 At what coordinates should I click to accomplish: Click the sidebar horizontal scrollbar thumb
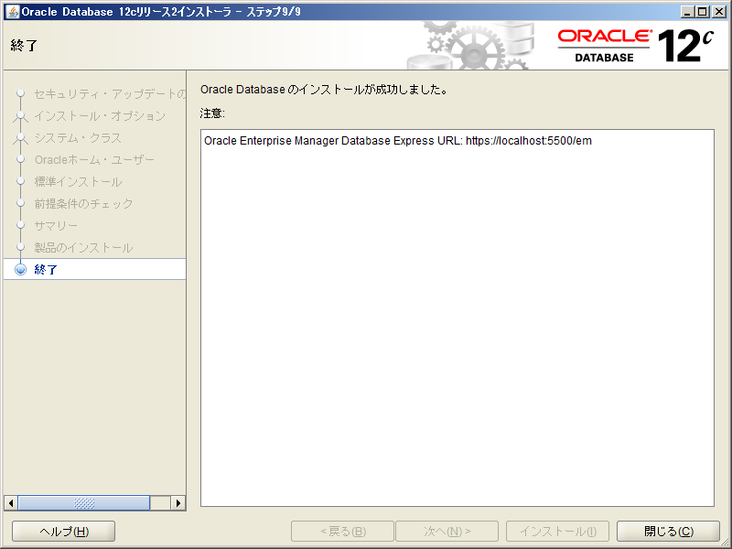pos(84,502)
